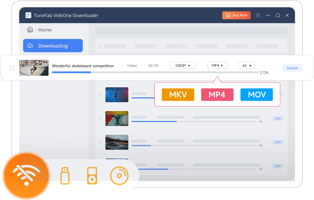Select the Downloading sidebar tab
The image size is (314, 200).
(x=53, y=46)
